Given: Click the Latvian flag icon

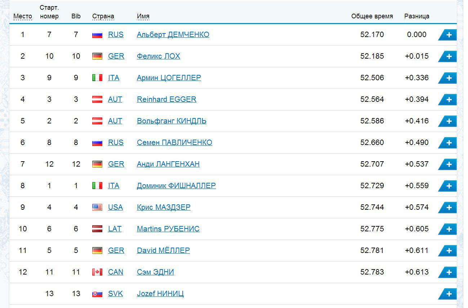Looking at the screenshot, I should 97,229.
